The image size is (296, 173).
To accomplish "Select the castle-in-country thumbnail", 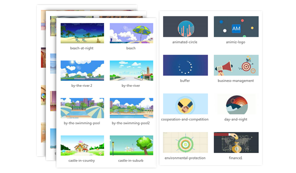I will pos(82,146).
